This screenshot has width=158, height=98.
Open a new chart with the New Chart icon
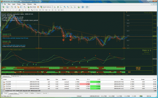[x=3, y=7]
